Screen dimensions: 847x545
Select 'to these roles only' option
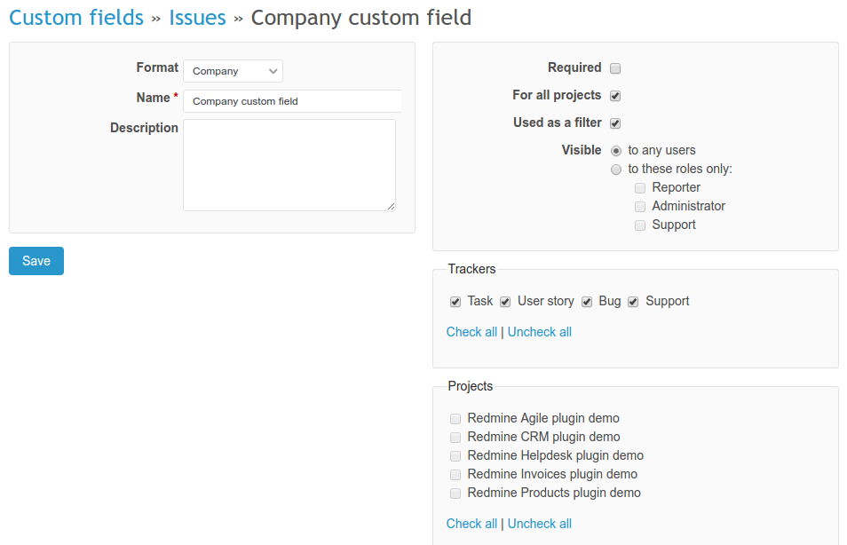click(x=616, y=169)
